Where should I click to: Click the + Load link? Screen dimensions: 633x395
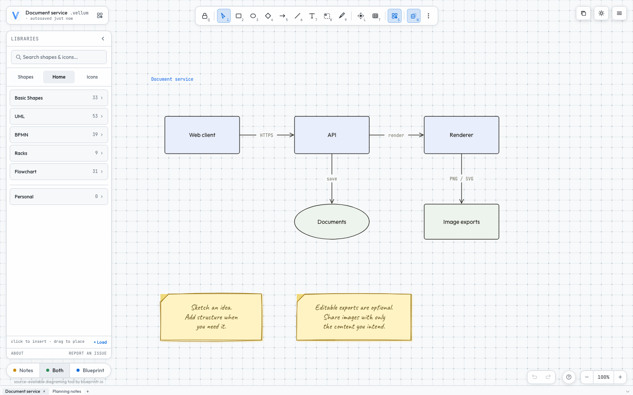(x=100, y=342)
